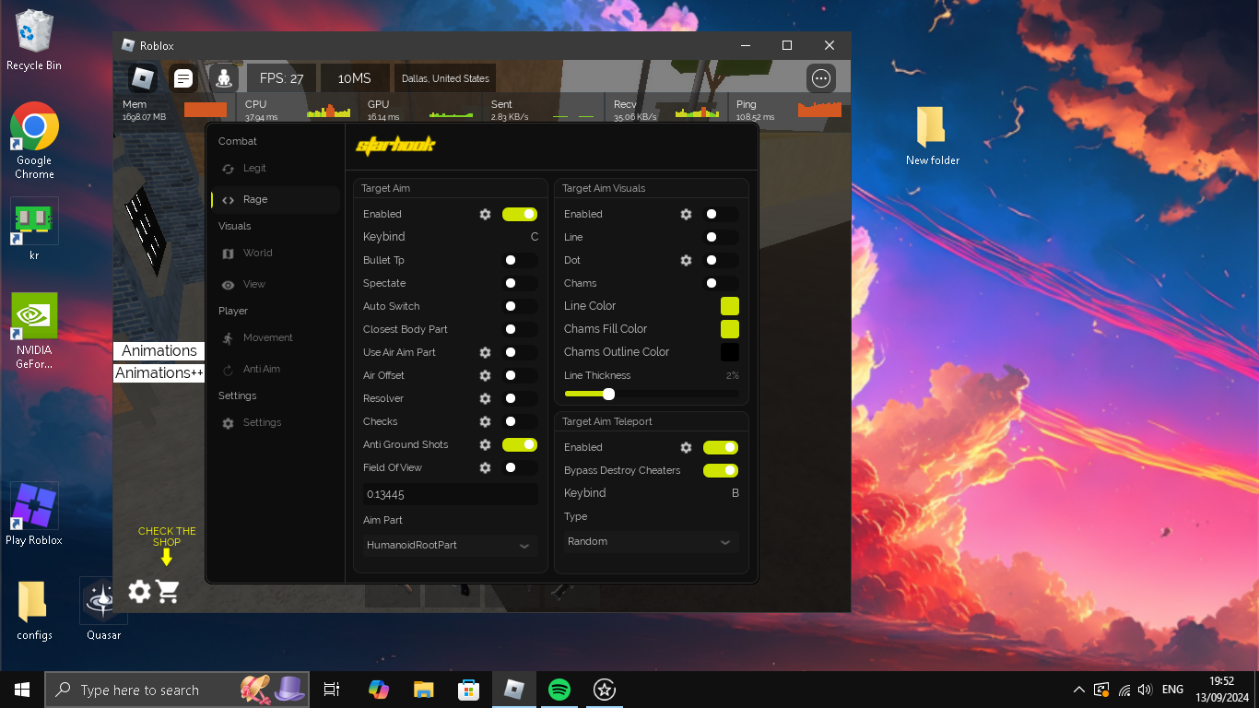1259x708 pixels.
Task: Select the Rage section in sidebar
Action: [275, 199]
